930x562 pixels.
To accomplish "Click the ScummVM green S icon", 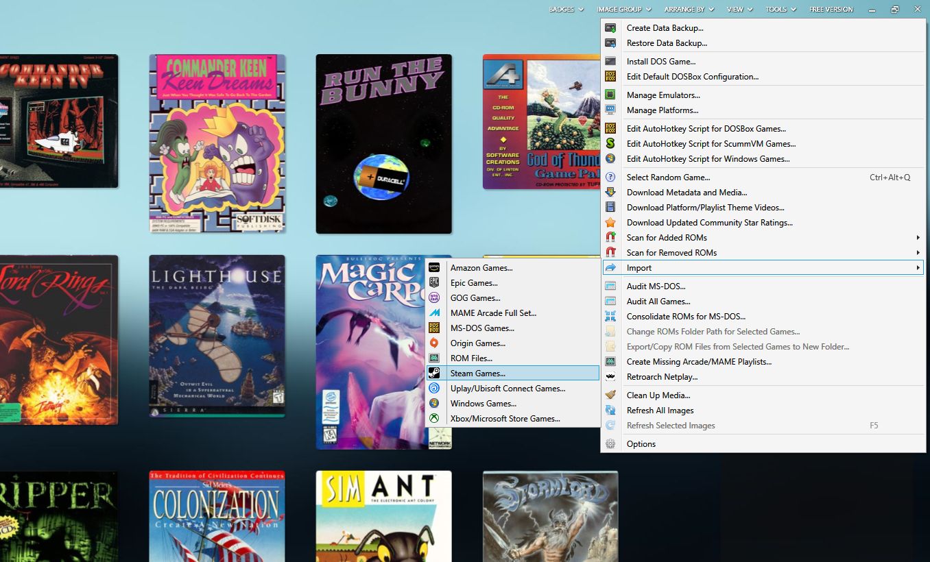I will [610, 144].
